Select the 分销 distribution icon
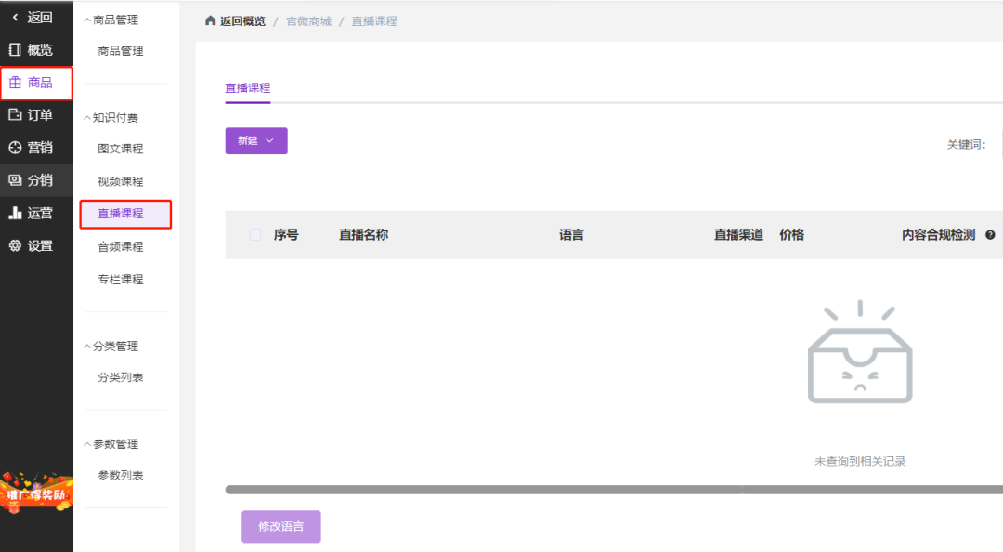Screen dimensions: 1003x552 [x=15, y=180]
